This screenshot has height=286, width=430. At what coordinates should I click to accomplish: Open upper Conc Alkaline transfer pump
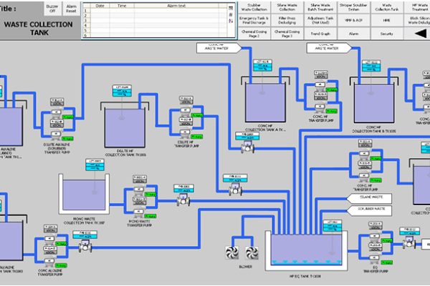[49, 240]
